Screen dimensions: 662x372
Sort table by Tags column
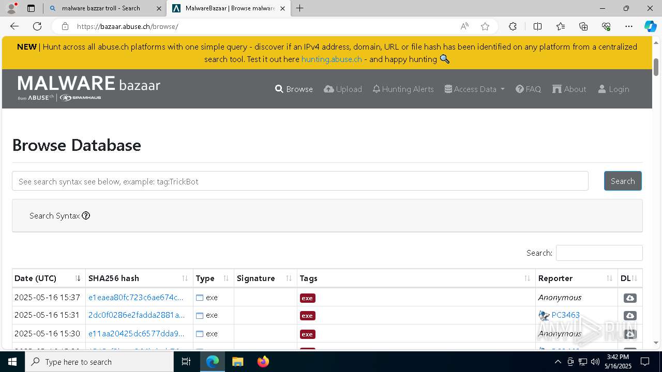[416, 278]
